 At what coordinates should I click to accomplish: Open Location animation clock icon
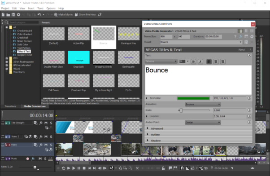coord(249,116)
